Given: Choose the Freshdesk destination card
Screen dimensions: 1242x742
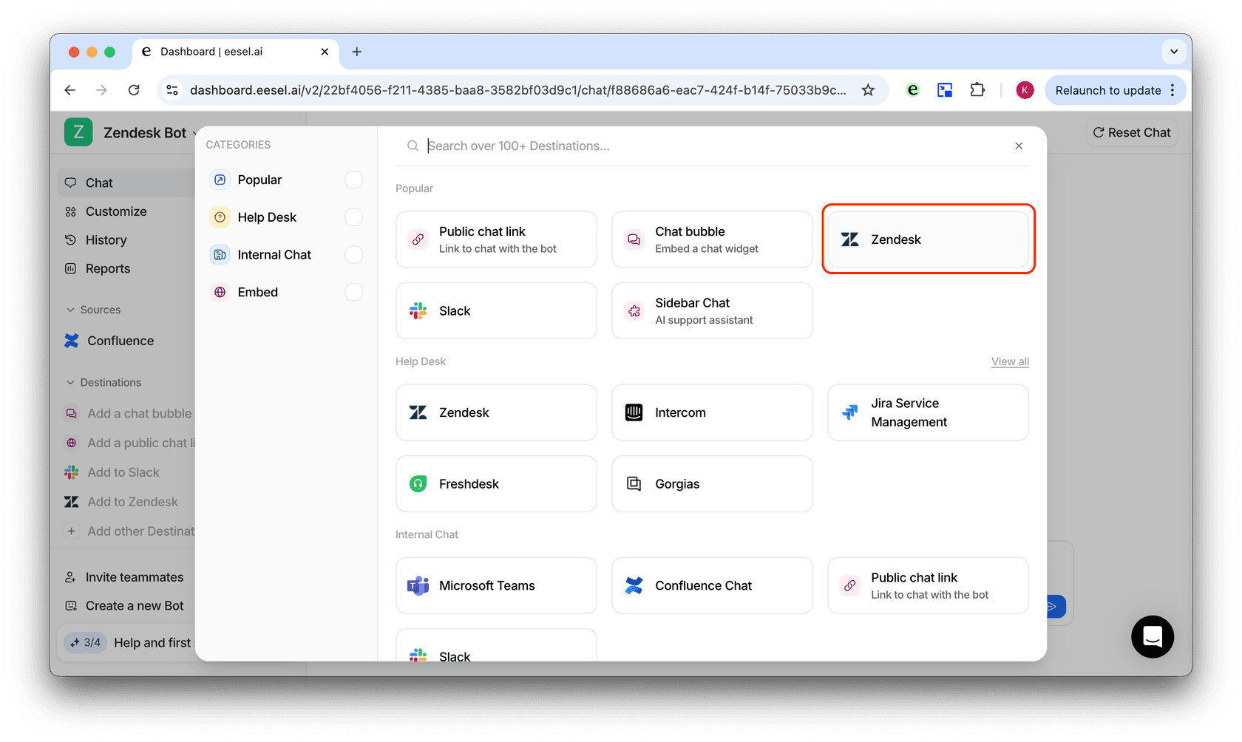Looking at the screenshot, I should point(496,484).
